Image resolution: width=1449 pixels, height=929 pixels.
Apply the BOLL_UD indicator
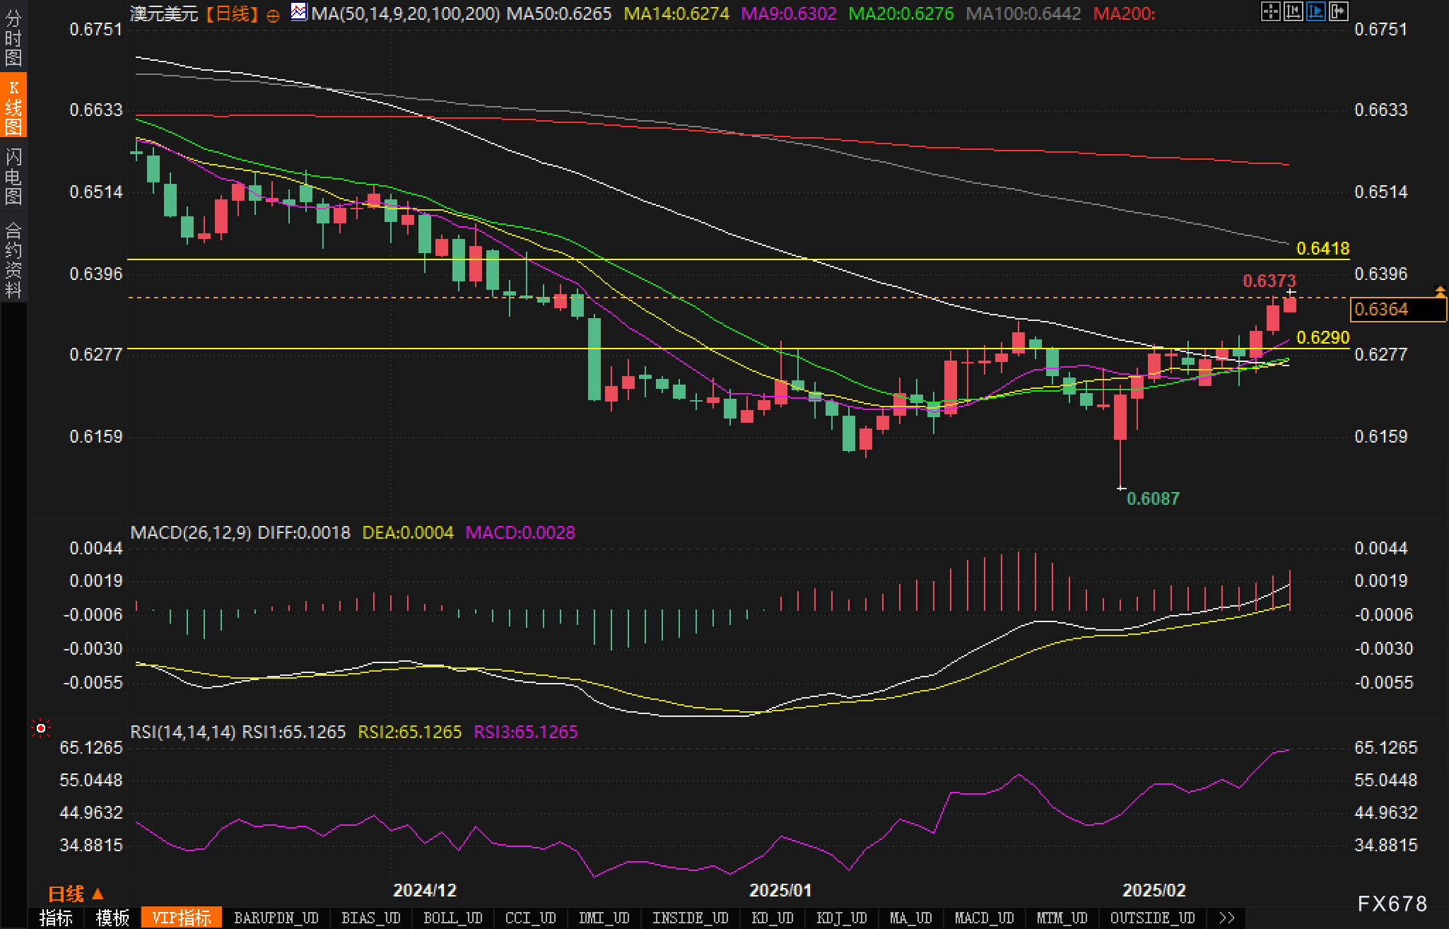(452, 918)
